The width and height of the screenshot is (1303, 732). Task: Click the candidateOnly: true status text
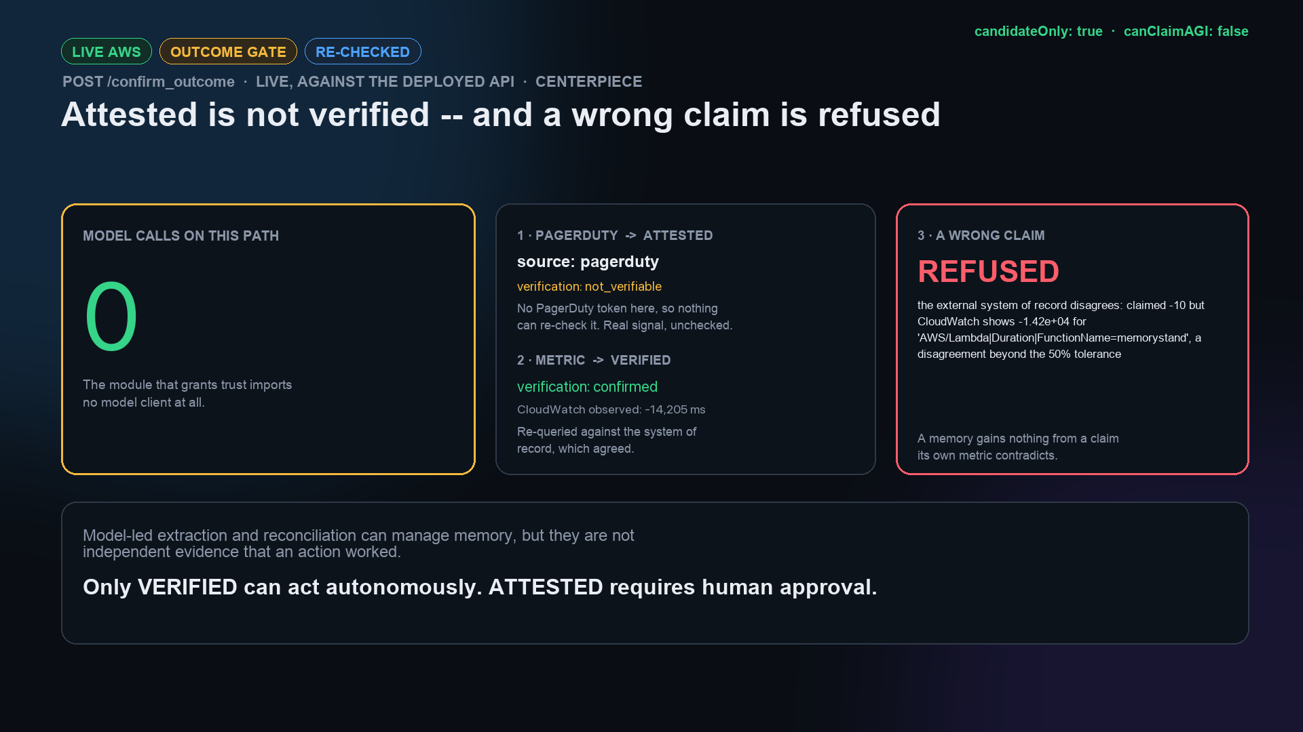(1038, 31)
